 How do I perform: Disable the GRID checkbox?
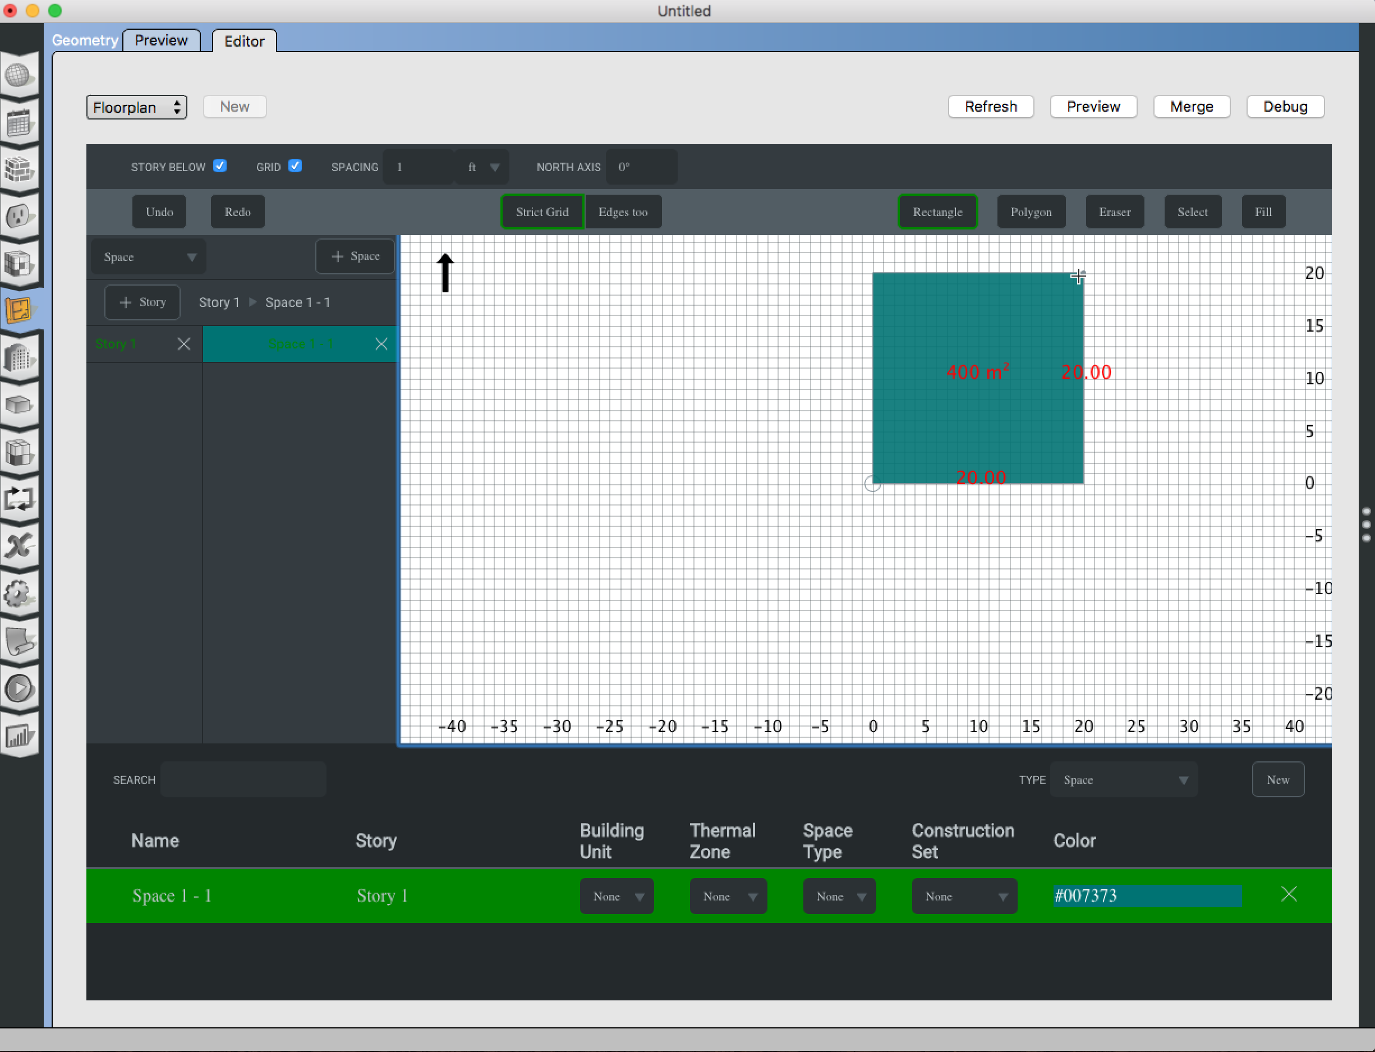pos(295,166)
